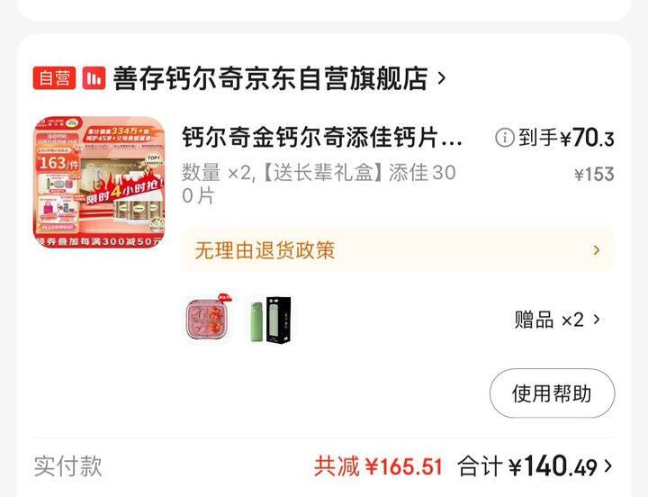Viewport: 648px width, 497px height.
Task: Tap the original price ¥153
Action: [x=594, y=174]
